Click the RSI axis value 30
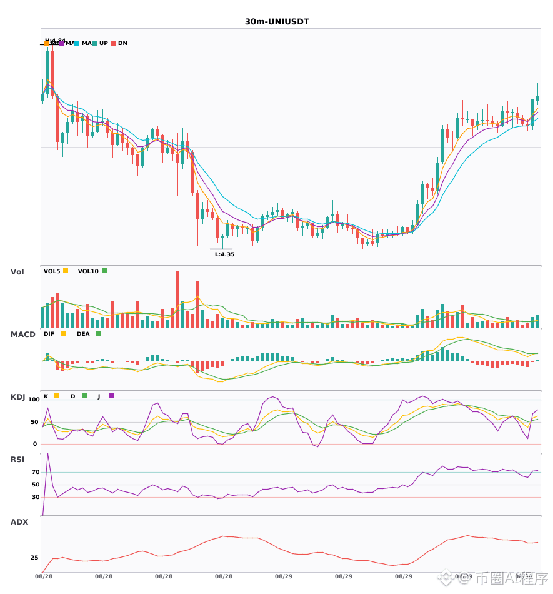Viewport: 553px width, 594px height. (36, 497)
